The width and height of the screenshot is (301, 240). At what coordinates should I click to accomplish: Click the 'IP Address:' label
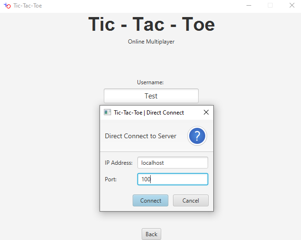click(119, 163)
